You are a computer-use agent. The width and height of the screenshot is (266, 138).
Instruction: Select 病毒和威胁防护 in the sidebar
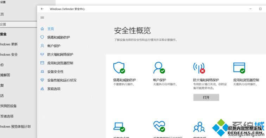tap(58, 37)
